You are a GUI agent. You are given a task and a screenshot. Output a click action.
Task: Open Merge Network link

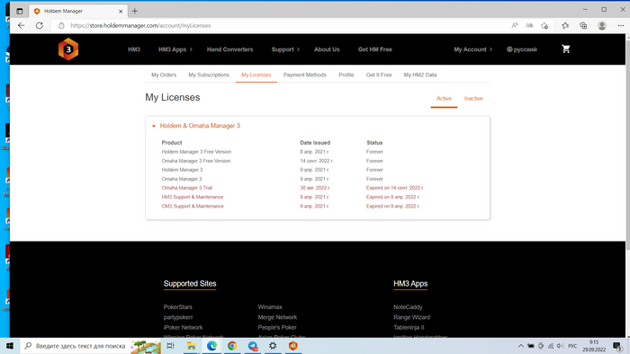[277, 317]
